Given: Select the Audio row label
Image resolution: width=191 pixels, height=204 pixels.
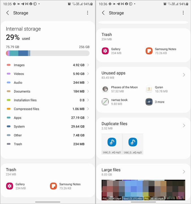Looking at the screenshot, I should point(18,83).
